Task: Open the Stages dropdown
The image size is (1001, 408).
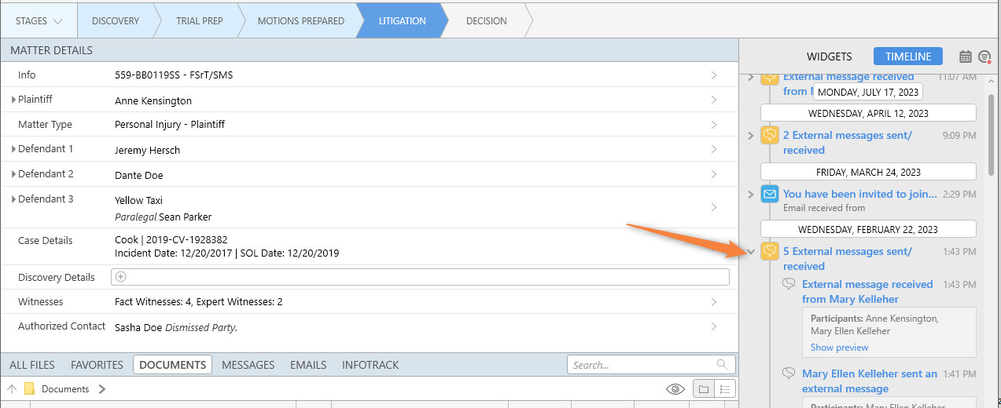Action: [39, 21]
